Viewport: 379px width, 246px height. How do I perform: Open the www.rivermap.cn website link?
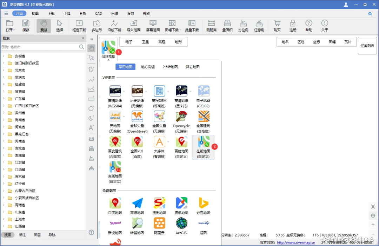click(296, 242)
